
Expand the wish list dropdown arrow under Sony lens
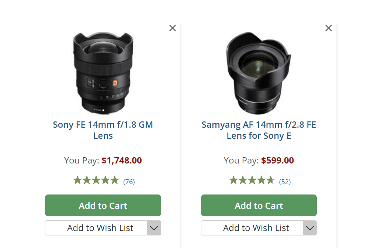pos(154,228)
